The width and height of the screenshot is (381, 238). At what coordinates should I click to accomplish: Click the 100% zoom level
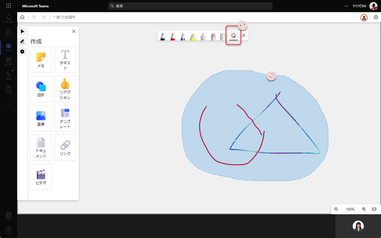pyautogui.click(x=350, y=209)
